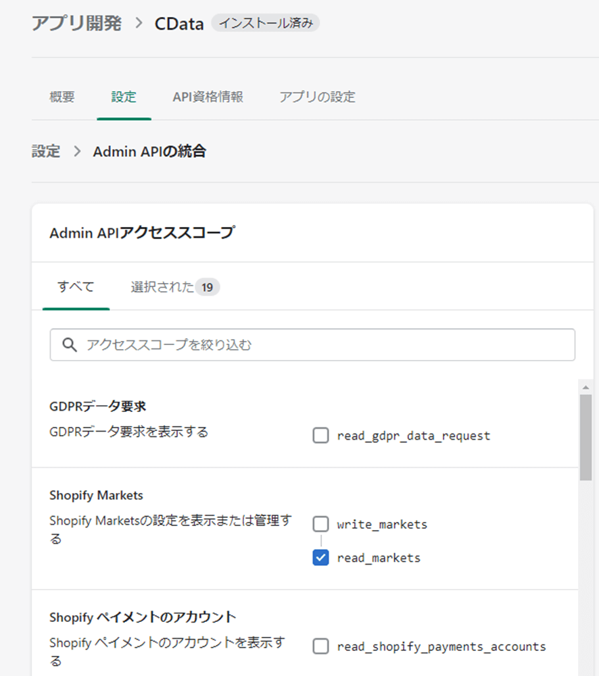
Task: Click the インストール済み status badge
Action: (266, 23)
